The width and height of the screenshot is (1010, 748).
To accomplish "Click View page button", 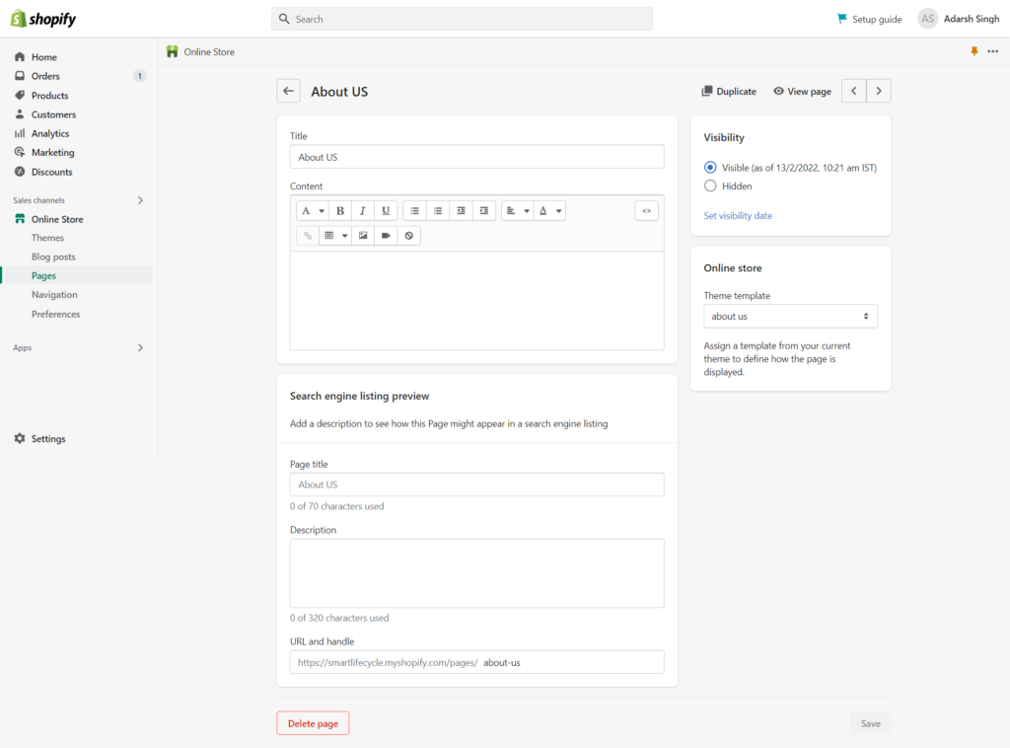I will 802,91.
